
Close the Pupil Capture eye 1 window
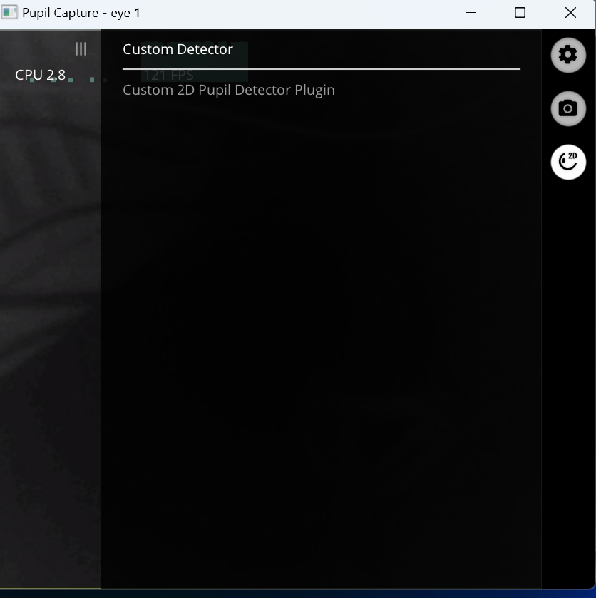point(570,13)
